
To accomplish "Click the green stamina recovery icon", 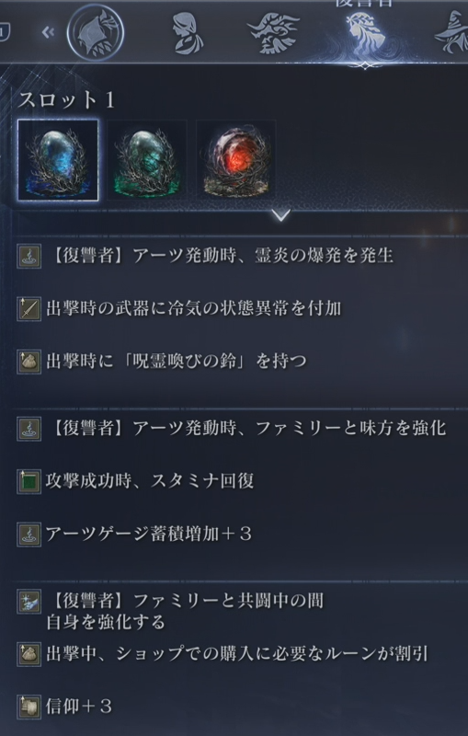I will (x=29, y=481).
